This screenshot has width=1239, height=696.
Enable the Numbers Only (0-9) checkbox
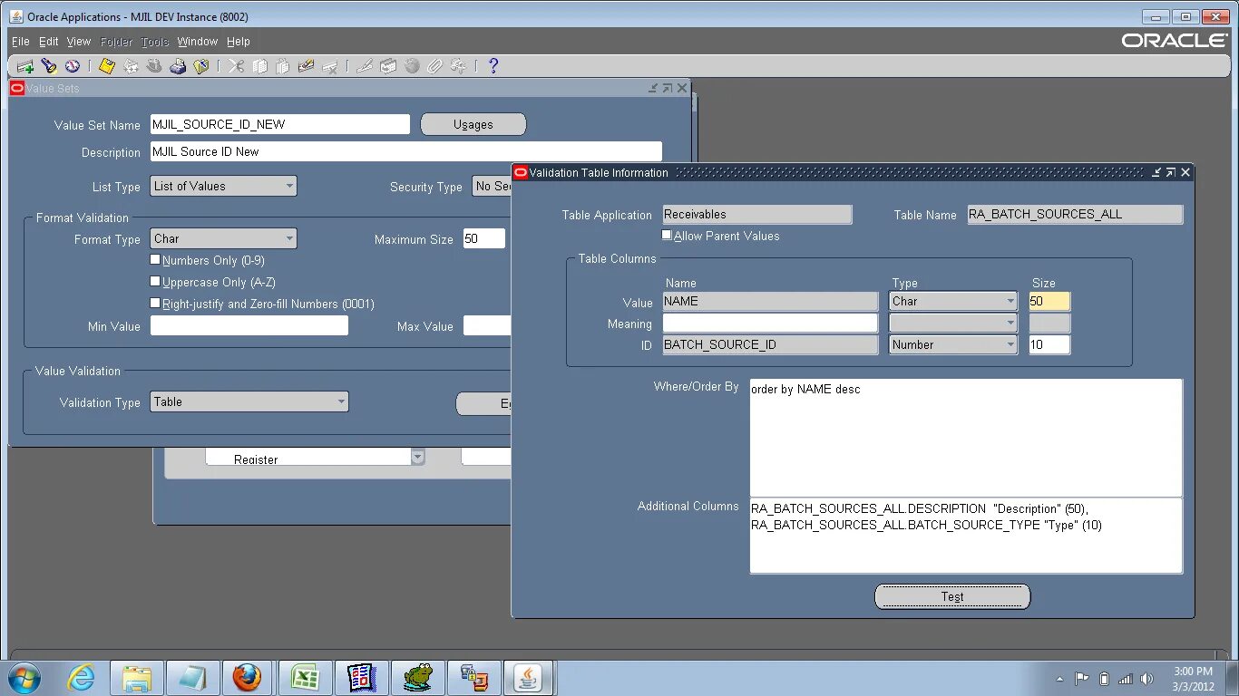(155, 260)
